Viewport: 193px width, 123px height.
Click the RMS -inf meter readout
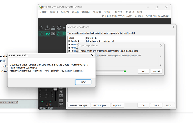point(46,102)
